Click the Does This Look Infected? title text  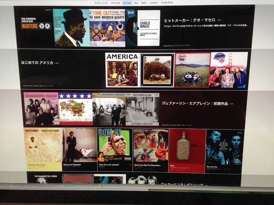tap(109, 165)
